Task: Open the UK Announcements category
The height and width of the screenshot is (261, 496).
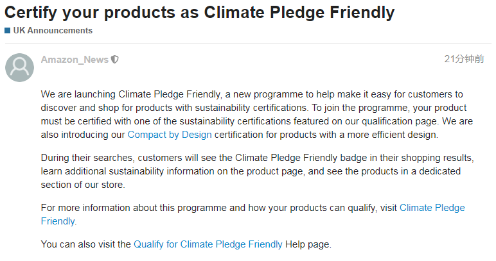Action: (53, 31)
